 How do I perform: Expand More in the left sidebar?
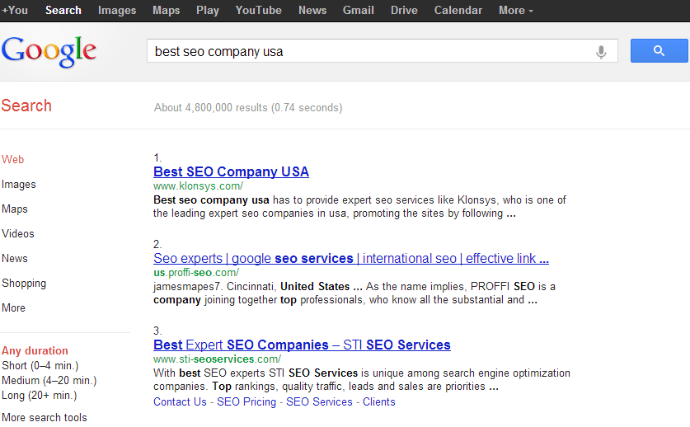tap(14, 307)
